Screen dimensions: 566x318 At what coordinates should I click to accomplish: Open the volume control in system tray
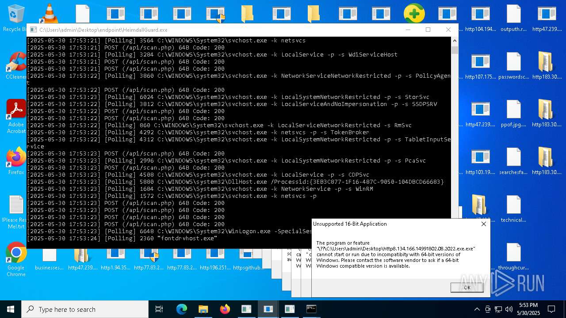point(509,309)
